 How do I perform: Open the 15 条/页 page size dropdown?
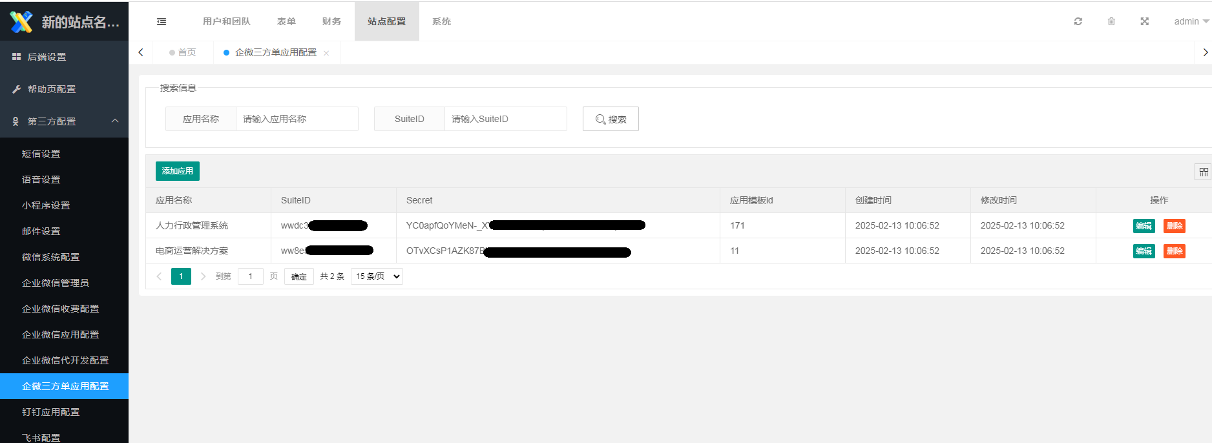(377, 276)
